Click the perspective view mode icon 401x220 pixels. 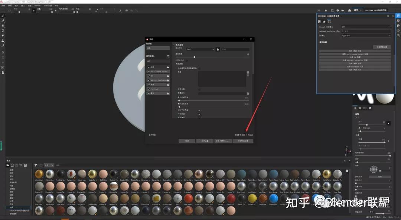coord(332,10)
